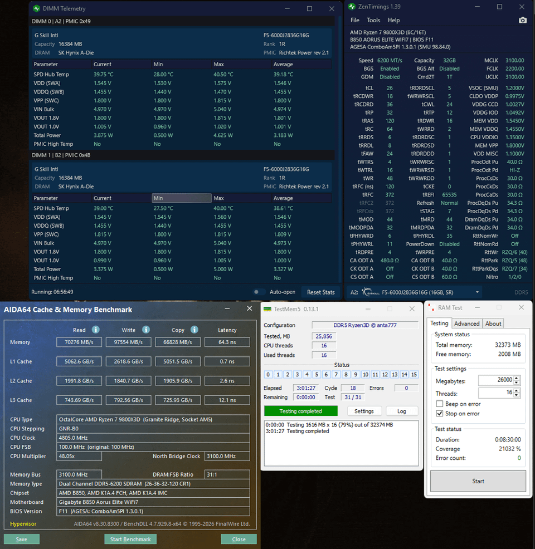Switch to the Advanced tab in RAM Test
Viewport: 535px width, 549px height.
tap(466, 324)
